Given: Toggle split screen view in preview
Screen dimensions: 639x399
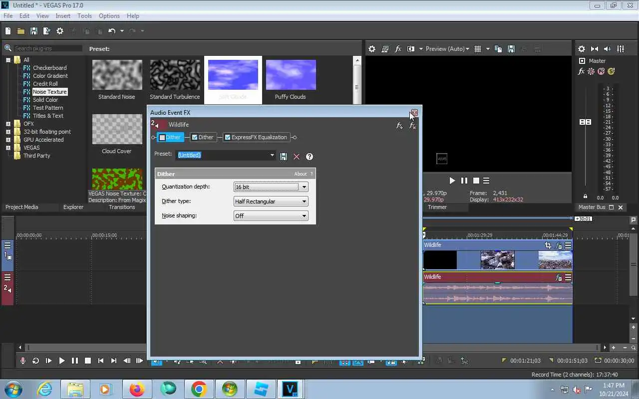Looking at the screenshot, I should click(x=411, y=49).
